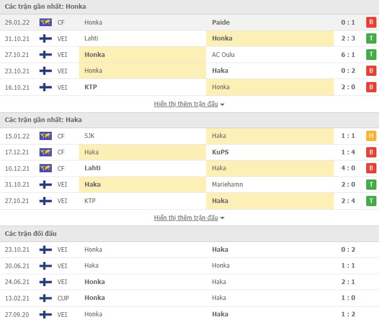Click the world flag icon for Lahti vs Haka 10.12.21
The width and height of the screenshot is (379, 322).
[46, 168]
